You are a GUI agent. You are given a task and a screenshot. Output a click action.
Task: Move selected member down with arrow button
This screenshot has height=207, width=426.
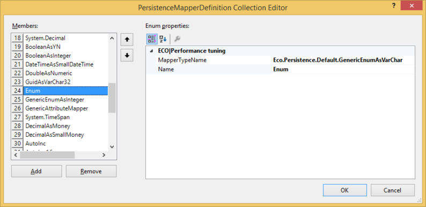(127, 55)
